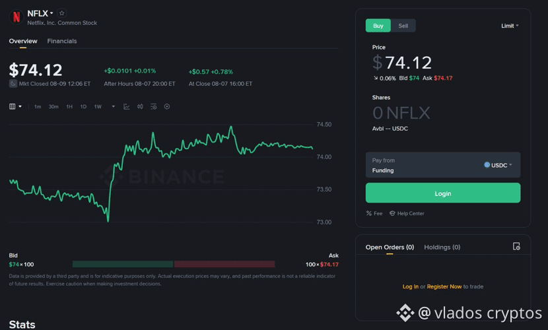
Task: Click the green bid depth bar
Action: (x=123, y=264)
